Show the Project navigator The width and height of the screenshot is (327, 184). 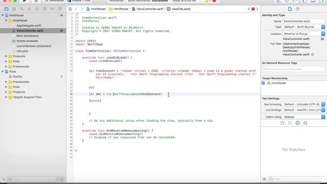[6, 9]
